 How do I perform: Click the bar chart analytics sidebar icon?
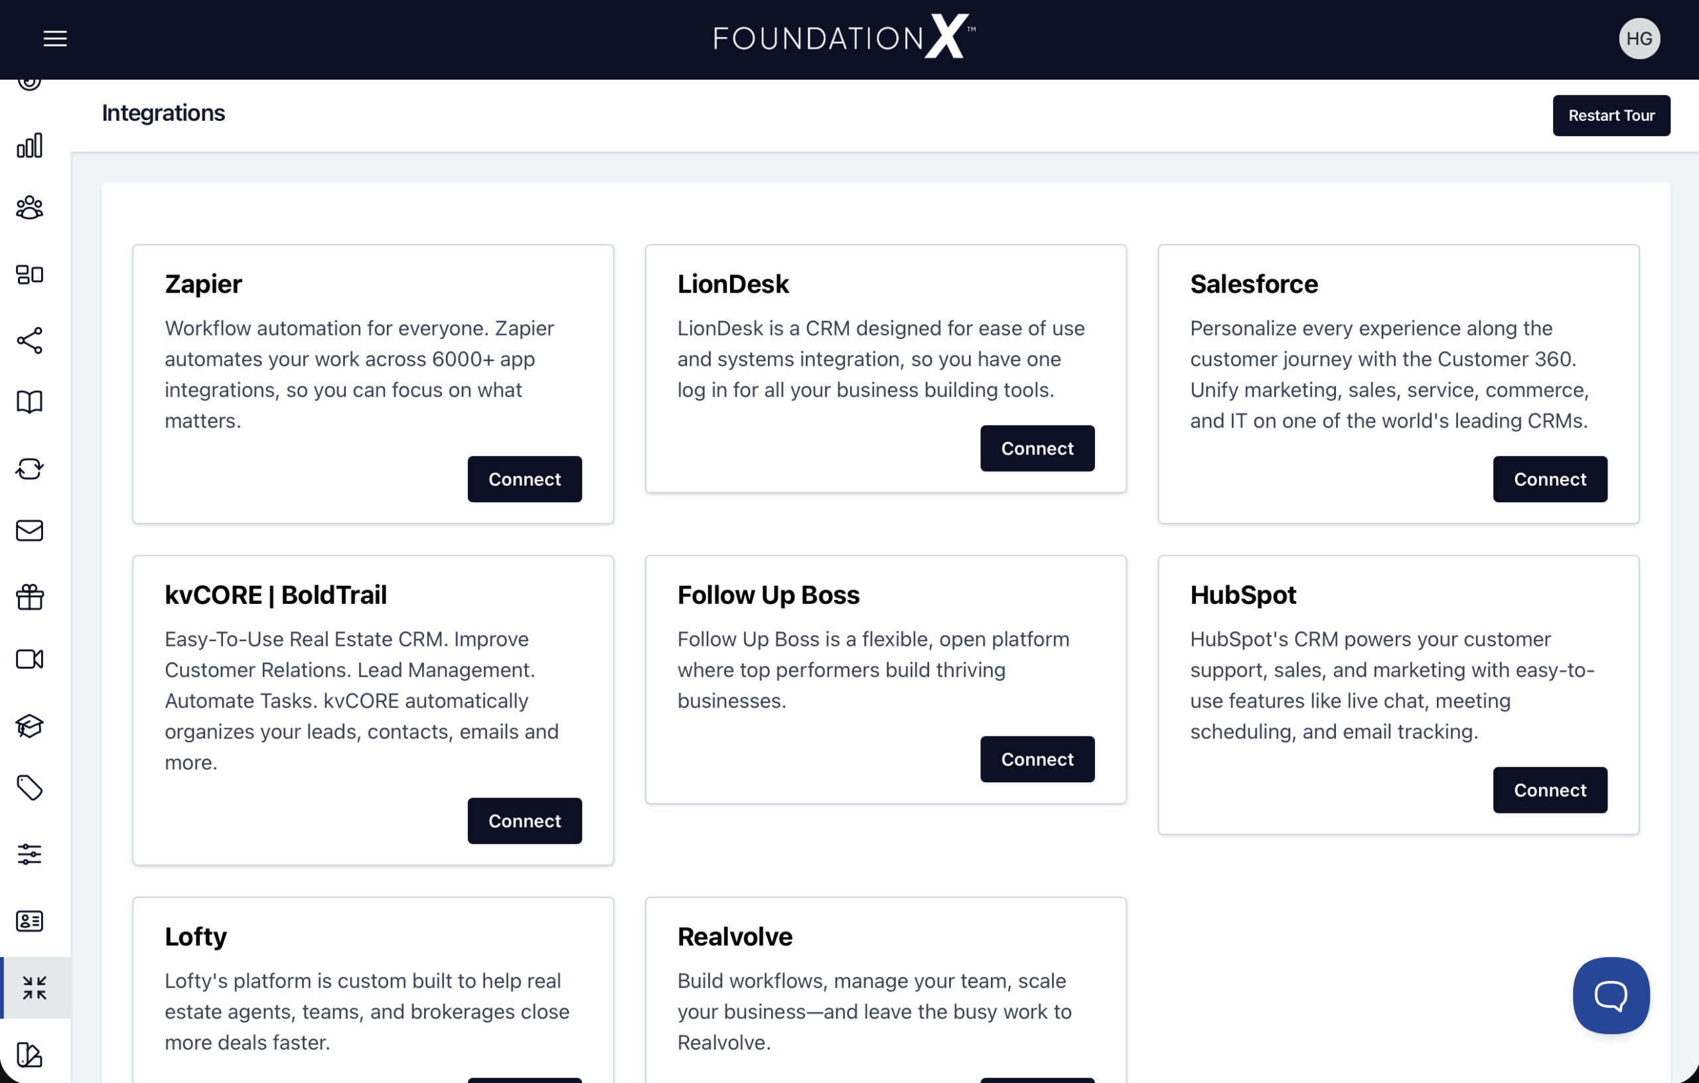(30, 145)
